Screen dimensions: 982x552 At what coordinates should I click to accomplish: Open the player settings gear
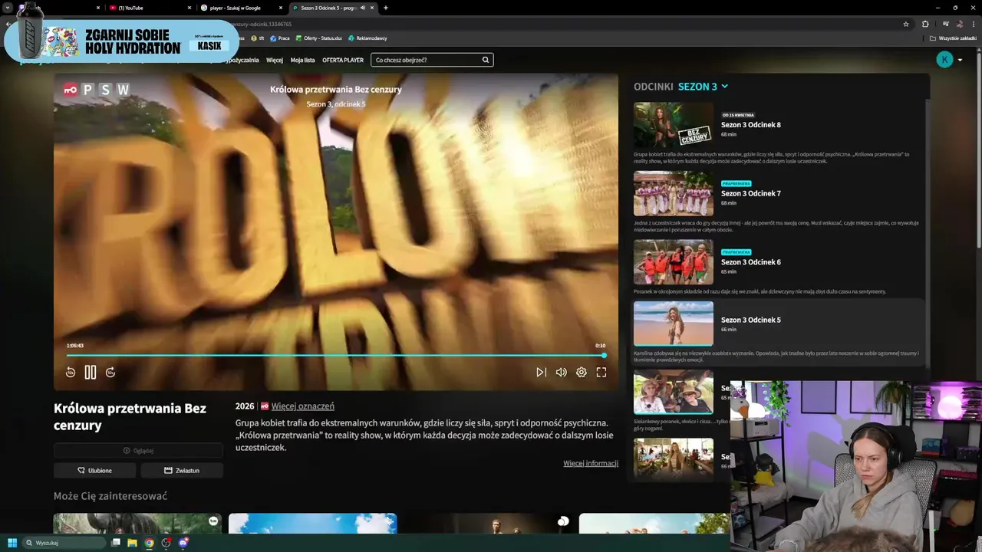click(x=582, y=373)
